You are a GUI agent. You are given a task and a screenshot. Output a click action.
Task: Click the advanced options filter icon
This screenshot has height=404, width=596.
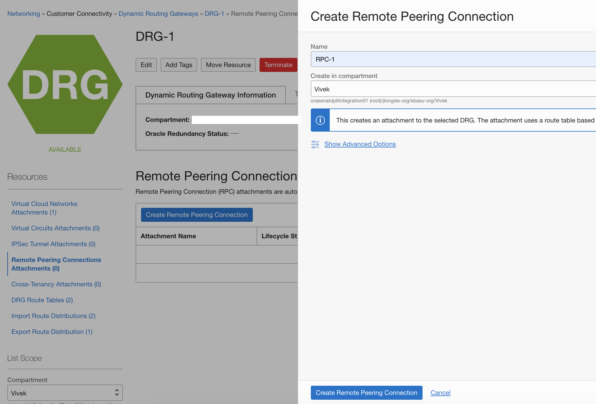315,144
